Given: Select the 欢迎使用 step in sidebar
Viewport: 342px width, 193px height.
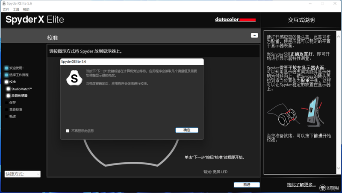Looking at the screenshot, I should [16, 68].
